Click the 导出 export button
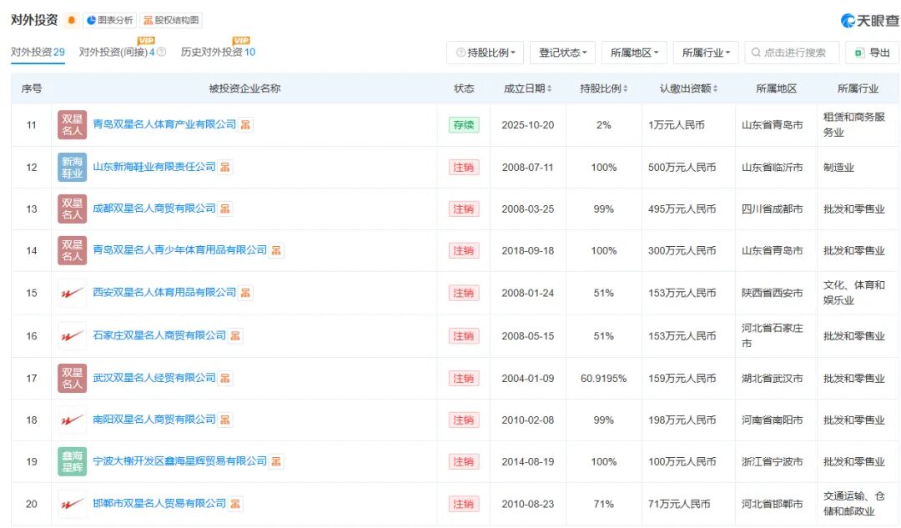 point(873,53)
